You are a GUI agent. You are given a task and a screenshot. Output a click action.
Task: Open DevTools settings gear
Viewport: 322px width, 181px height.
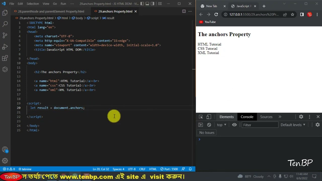(x=301, y=117)
